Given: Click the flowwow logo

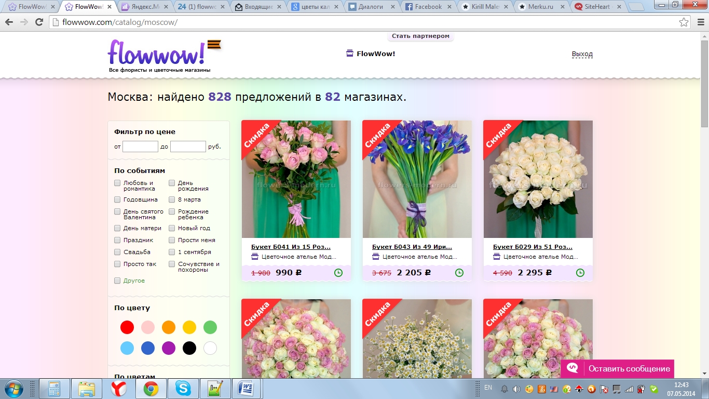Looking at the screenshot, I should tap(157, 53).
